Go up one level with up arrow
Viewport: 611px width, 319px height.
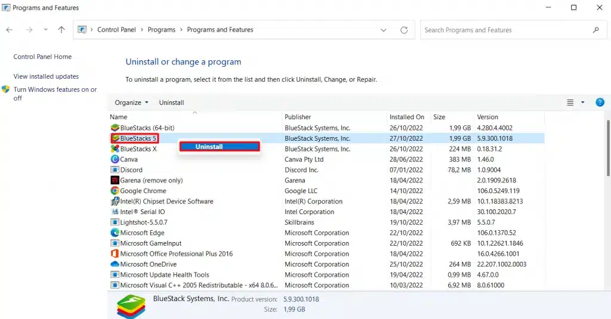coord(61,30)
